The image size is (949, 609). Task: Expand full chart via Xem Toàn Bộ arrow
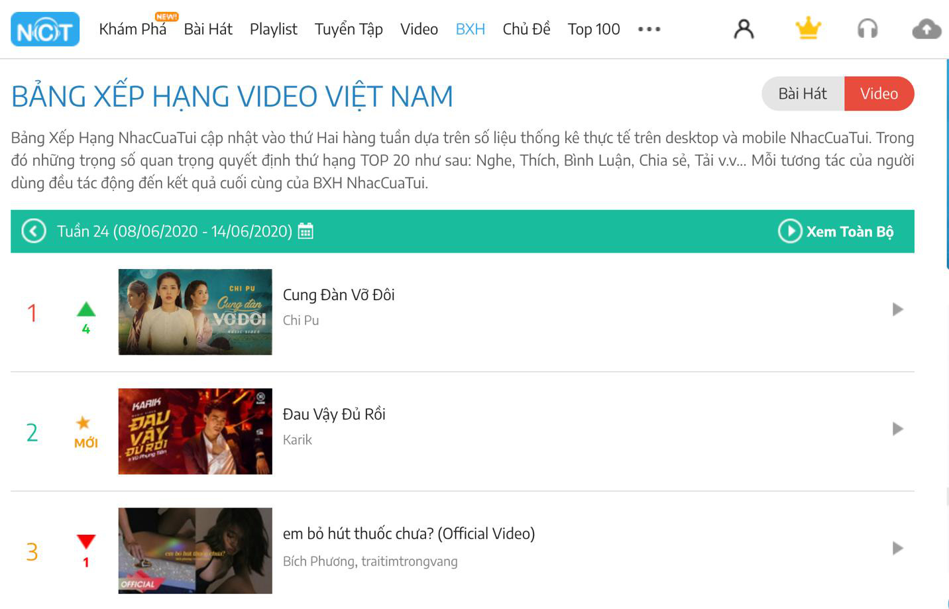tap(789, 231)
